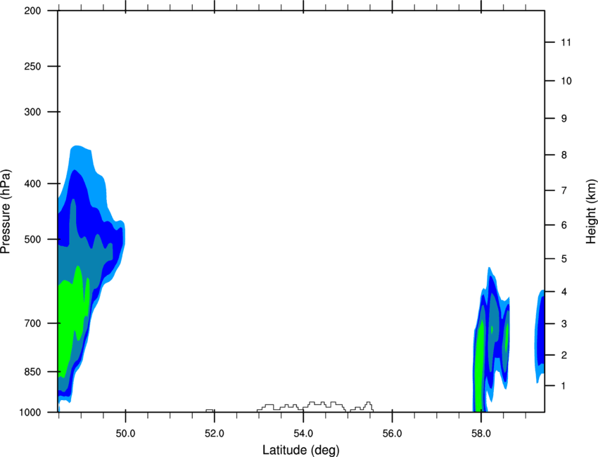Click the 6 km height label
Viewport: 598px width, 457px height.
pyautogui.click(x=564, y=225)
